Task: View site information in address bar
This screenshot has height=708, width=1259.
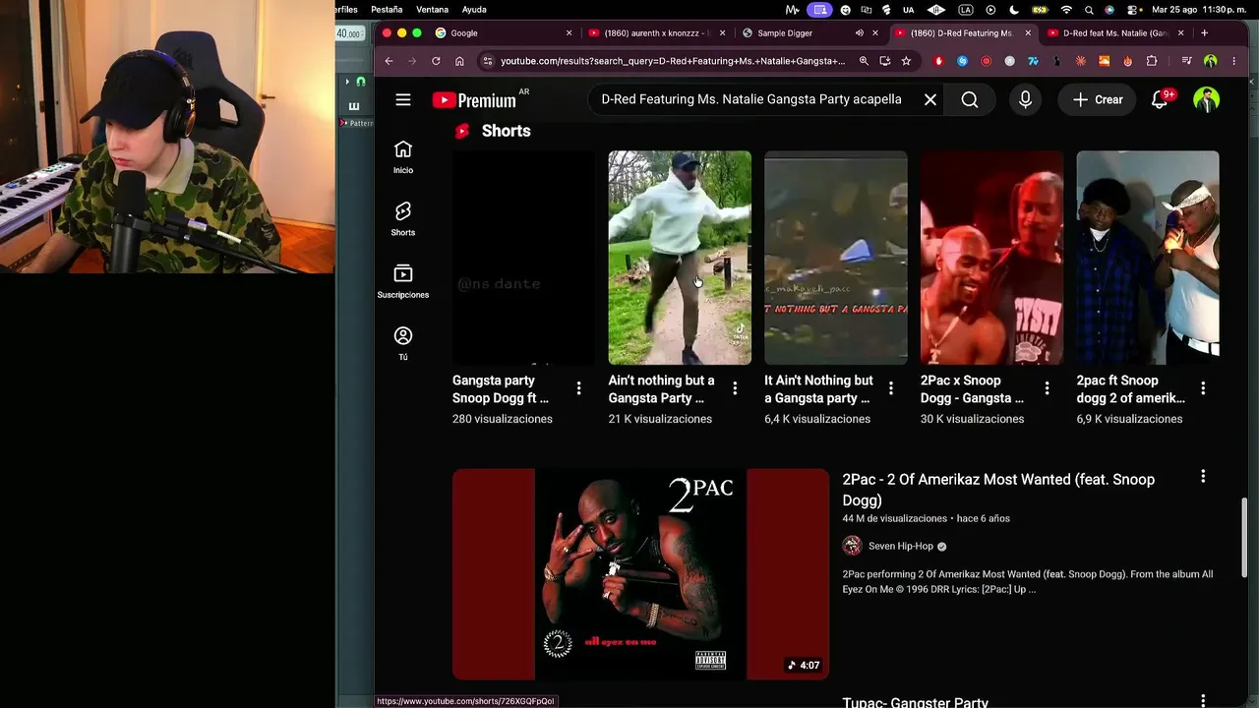Action: pos(486,61)
